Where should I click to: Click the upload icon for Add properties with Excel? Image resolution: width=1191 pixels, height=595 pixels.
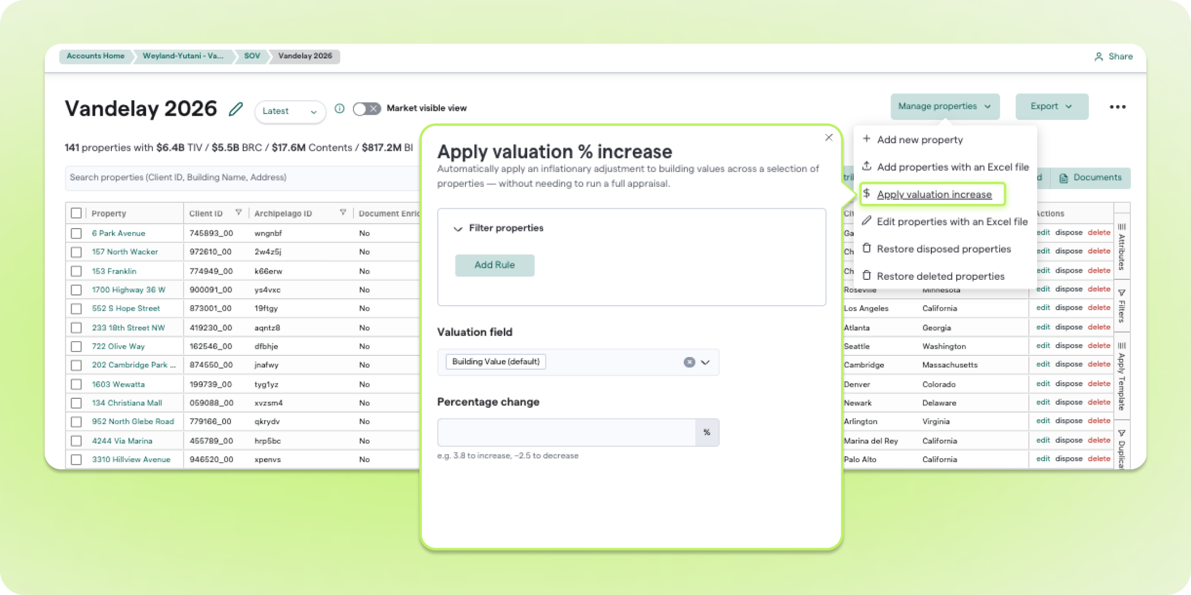point(867,166)
